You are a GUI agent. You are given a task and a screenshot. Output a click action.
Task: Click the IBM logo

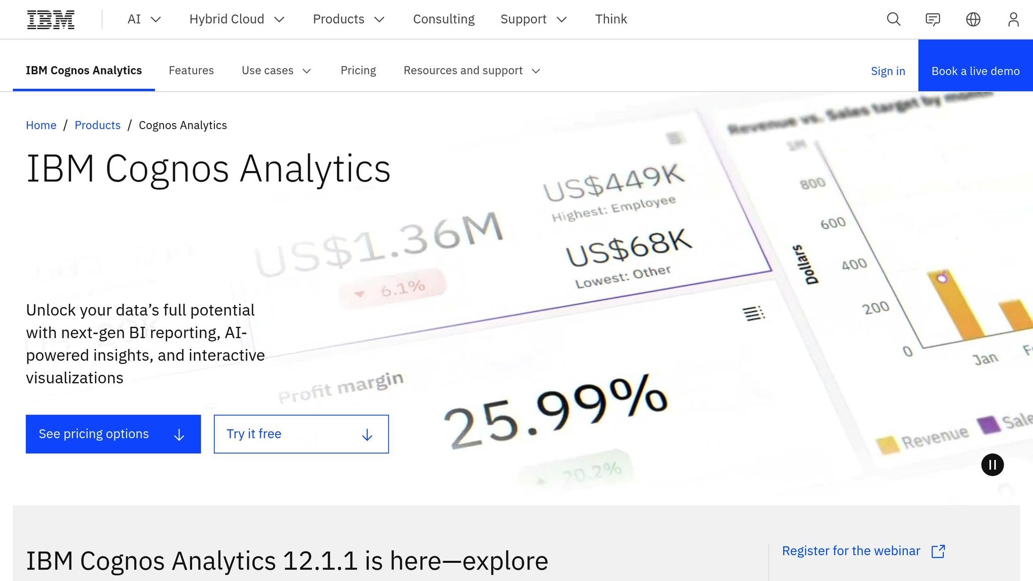[50, 19]
